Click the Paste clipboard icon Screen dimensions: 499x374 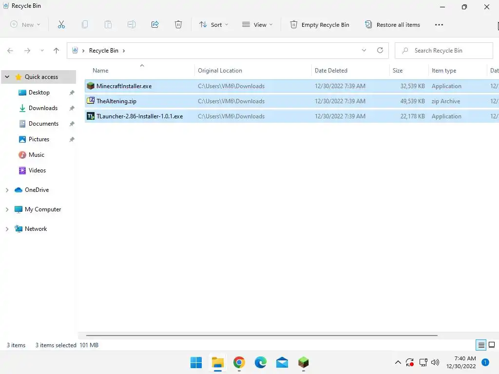(108, 24)
